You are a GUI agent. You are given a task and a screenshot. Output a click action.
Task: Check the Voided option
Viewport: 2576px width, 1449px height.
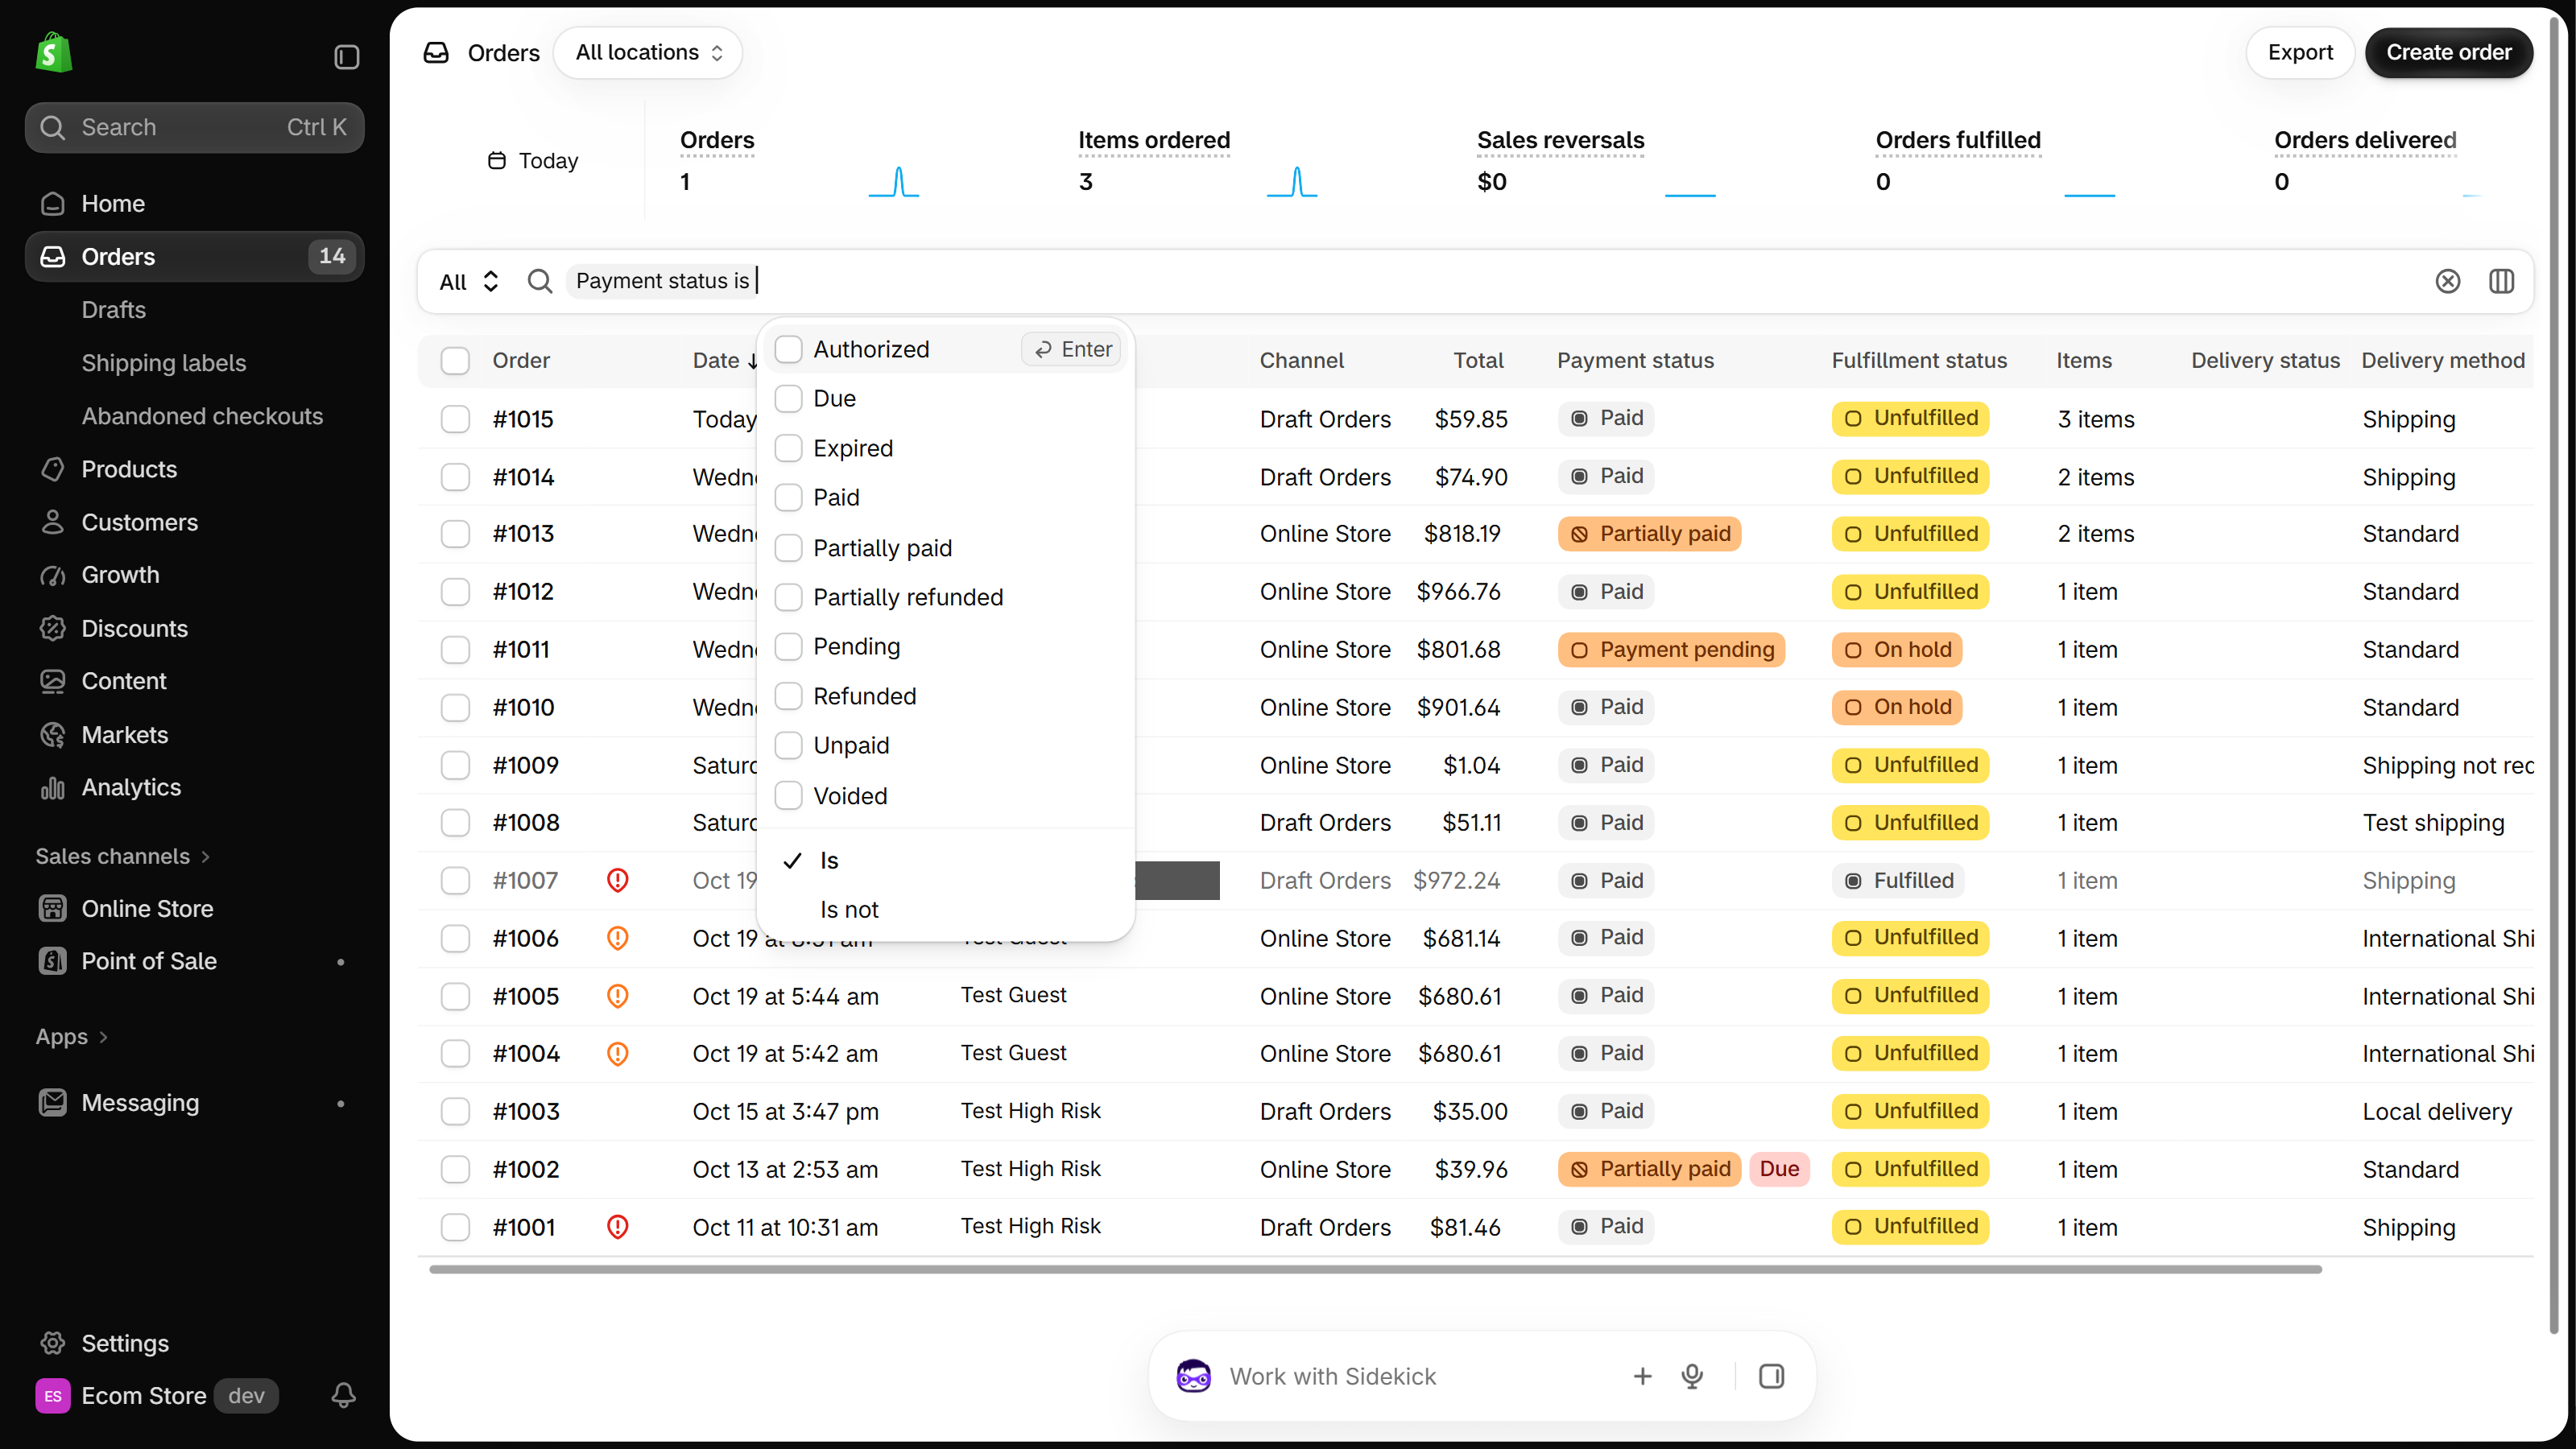pos(788,796)
